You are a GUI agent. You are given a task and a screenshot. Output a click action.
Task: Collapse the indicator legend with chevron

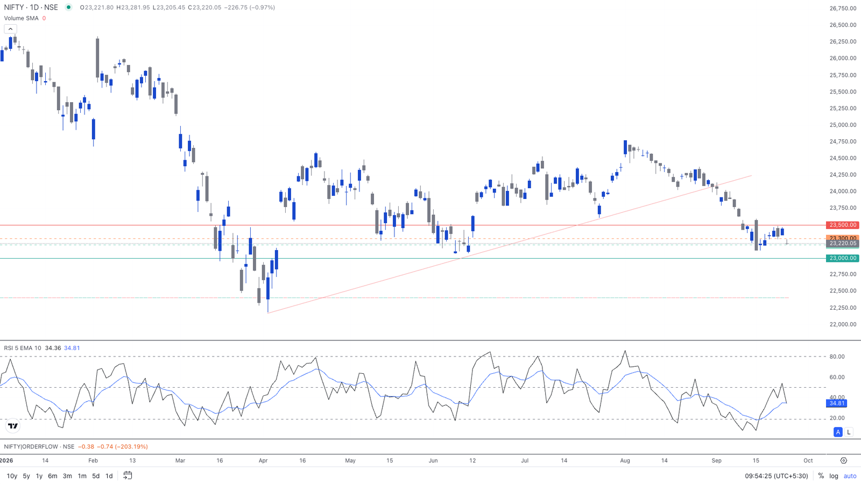[x=10, y=29]
